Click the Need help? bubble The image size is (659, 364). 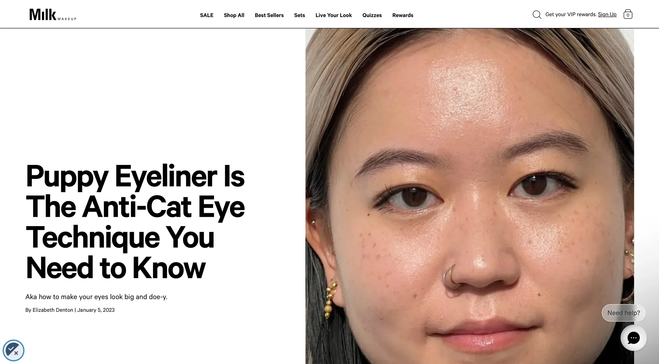[624, 313]
